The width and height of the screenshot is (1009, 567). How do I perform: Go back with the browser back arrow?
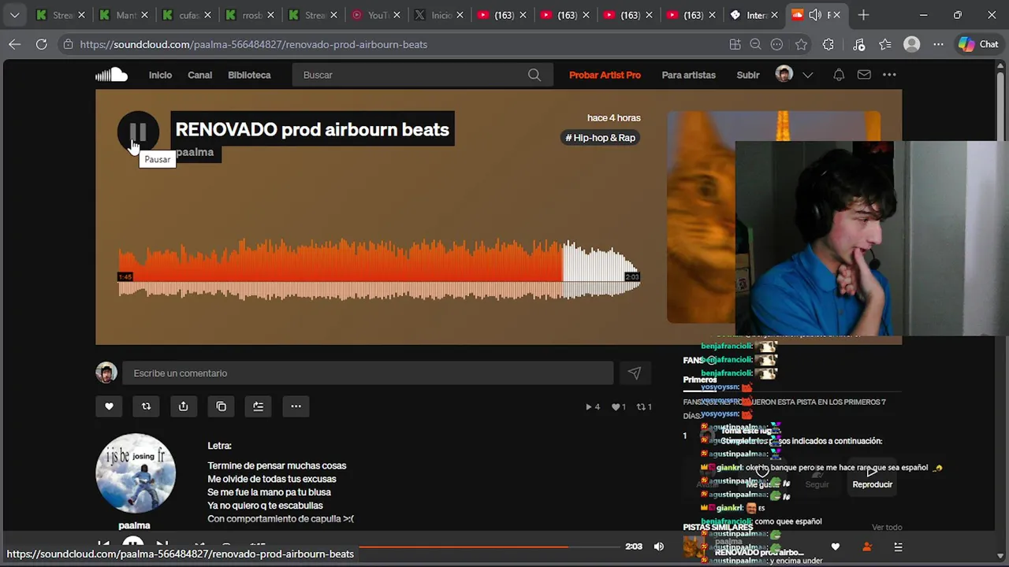coord(14,44)
